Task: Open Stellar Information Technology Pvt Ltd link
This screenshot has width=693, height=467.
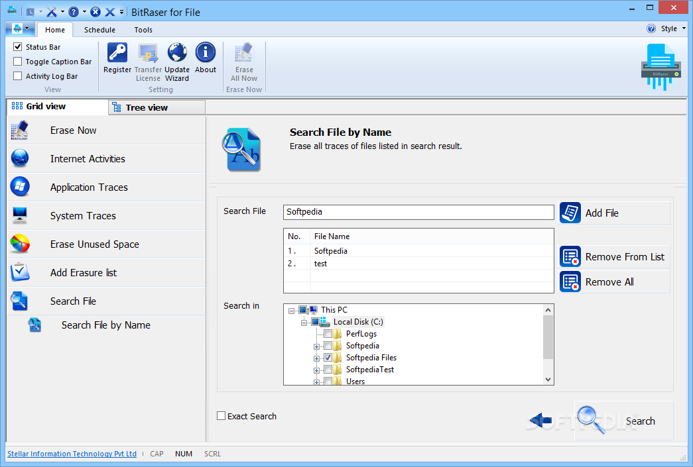Action: [x=72, y=454]
